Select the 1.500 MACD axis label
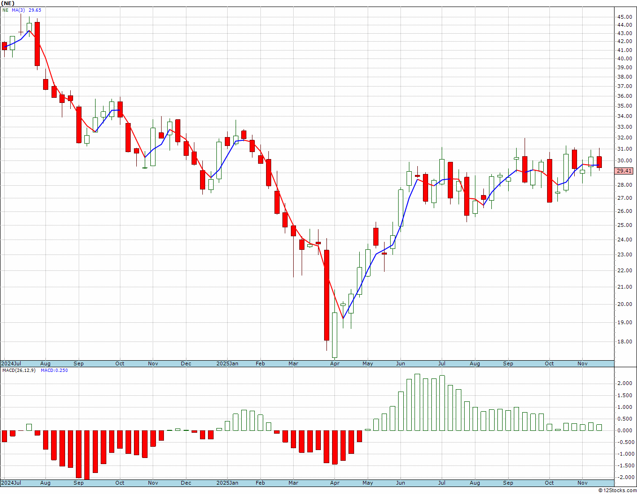637x494 pixels. point(626,395)
